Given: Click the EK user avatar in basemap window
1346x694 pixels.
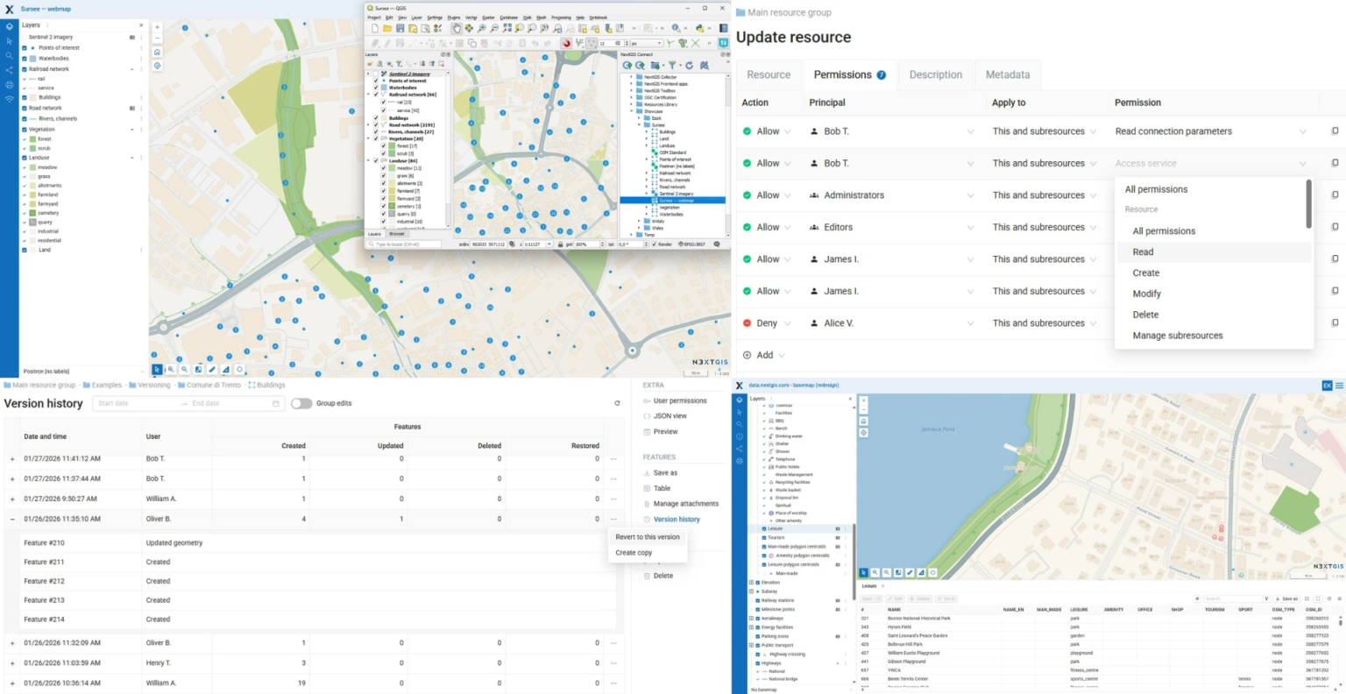Looking at the screenshot, I should tap(1327, 386).
